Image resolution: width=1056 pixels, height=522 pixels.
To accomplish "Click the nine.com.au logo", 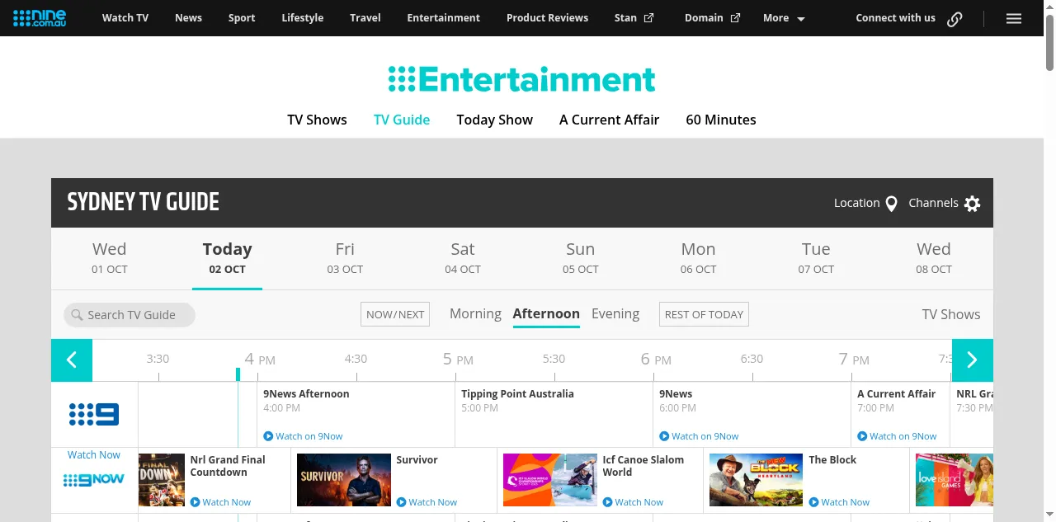I will point(40,17).
